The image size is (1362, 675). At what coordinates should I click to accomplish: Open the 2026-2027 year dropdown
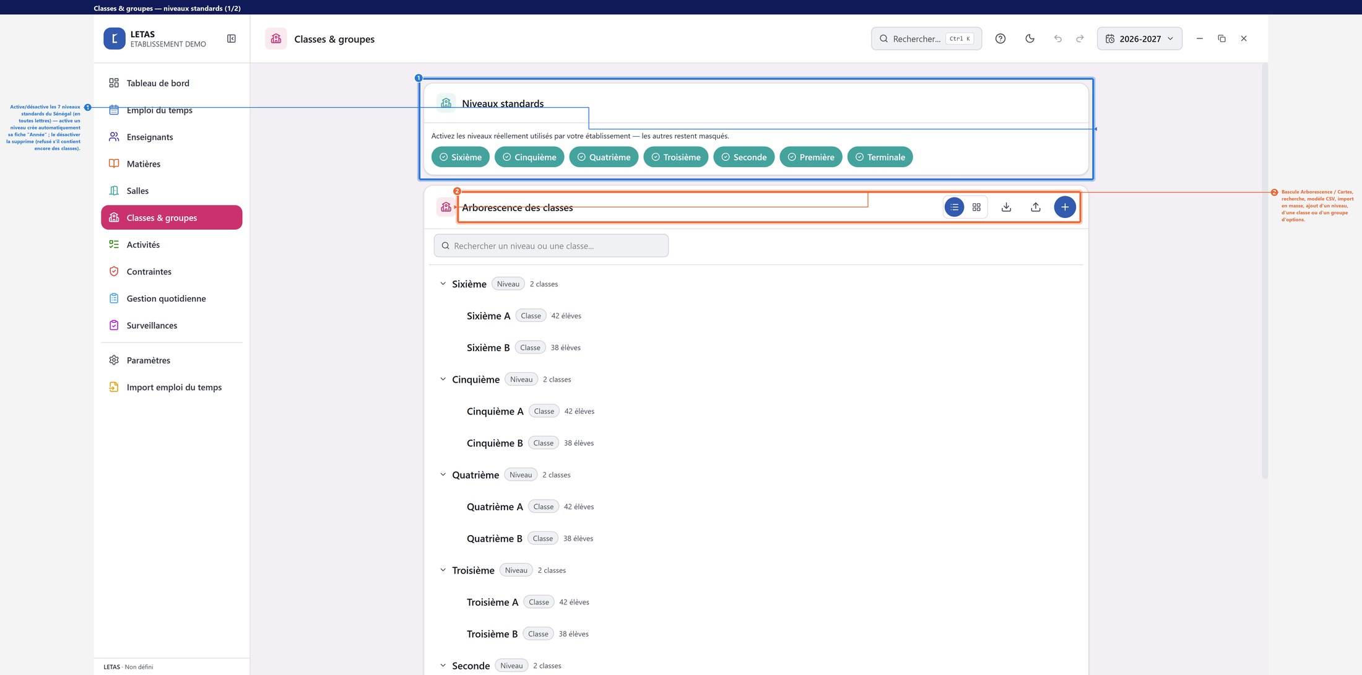pos(1139,38)
